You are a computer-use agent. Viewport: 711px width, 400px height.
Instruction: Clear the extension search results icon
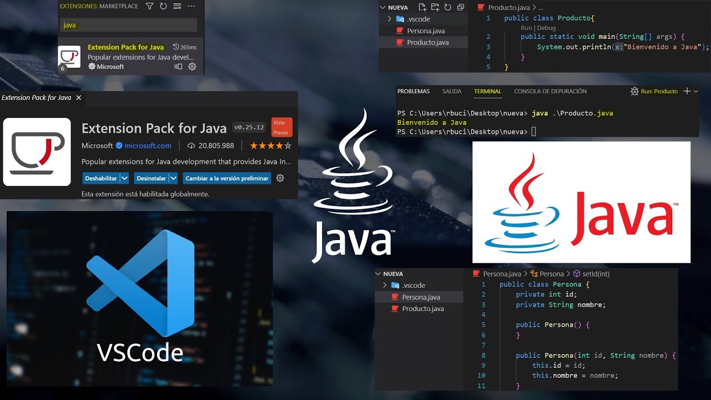tap(177, 6)
